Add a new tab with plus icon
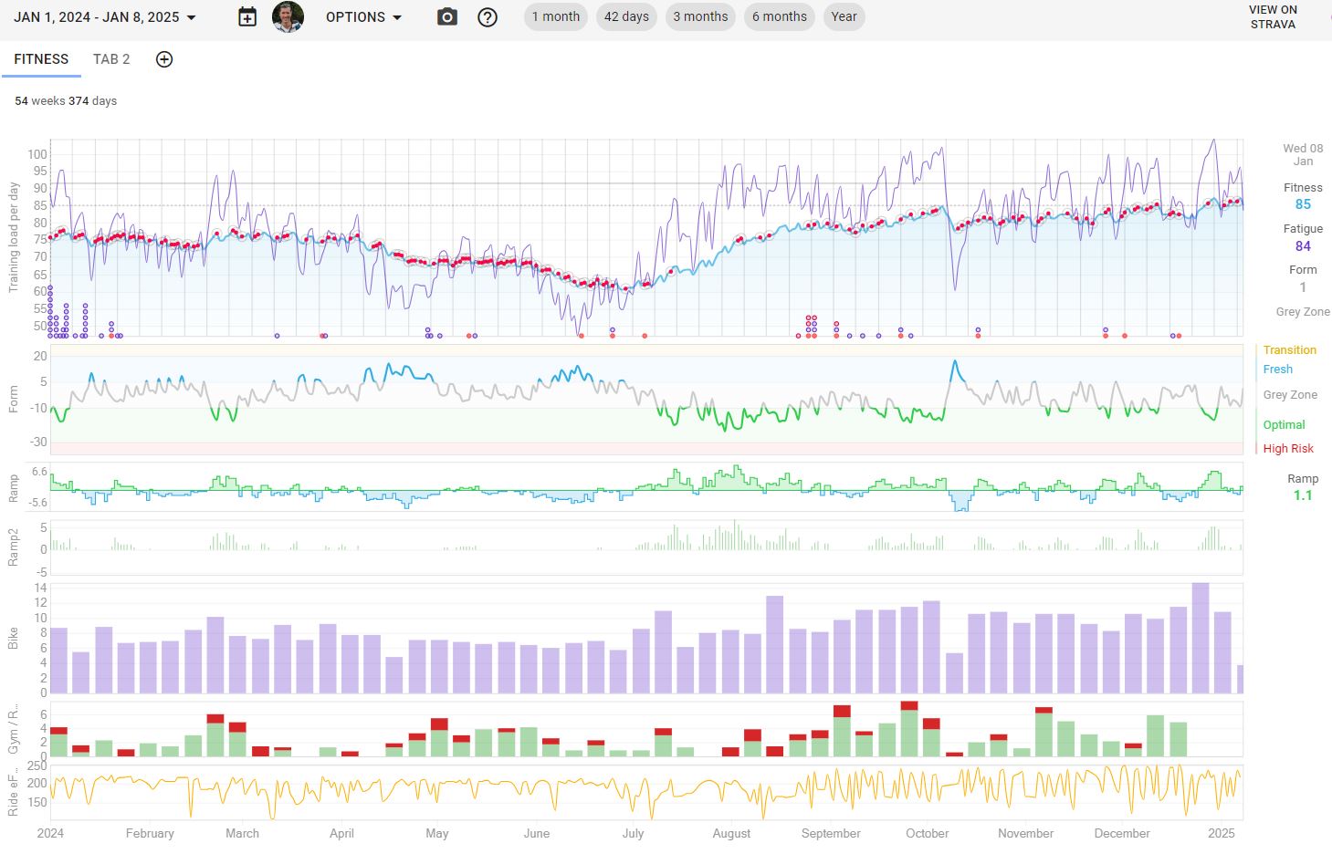 pyautogui.click(x=164, y=59)
